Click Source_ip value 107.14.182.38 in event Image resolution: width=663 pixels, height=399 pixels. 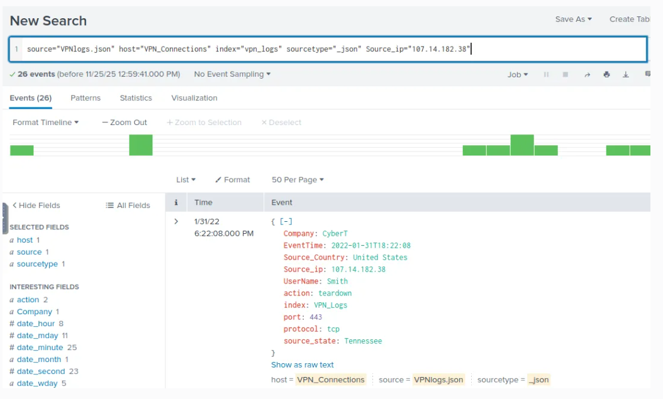pos(358,270)
